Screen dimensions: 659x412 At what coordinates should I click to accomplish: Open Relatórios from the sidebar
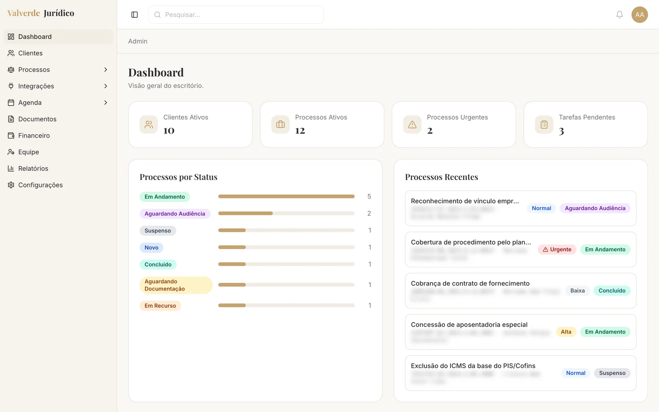tap(58, 169)
